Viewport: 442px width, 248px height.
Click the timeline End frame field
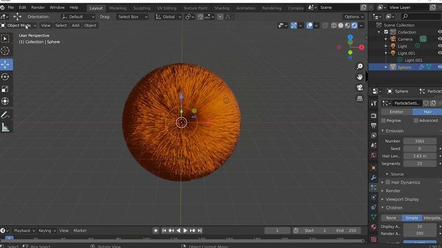click(x=347, y=231)
